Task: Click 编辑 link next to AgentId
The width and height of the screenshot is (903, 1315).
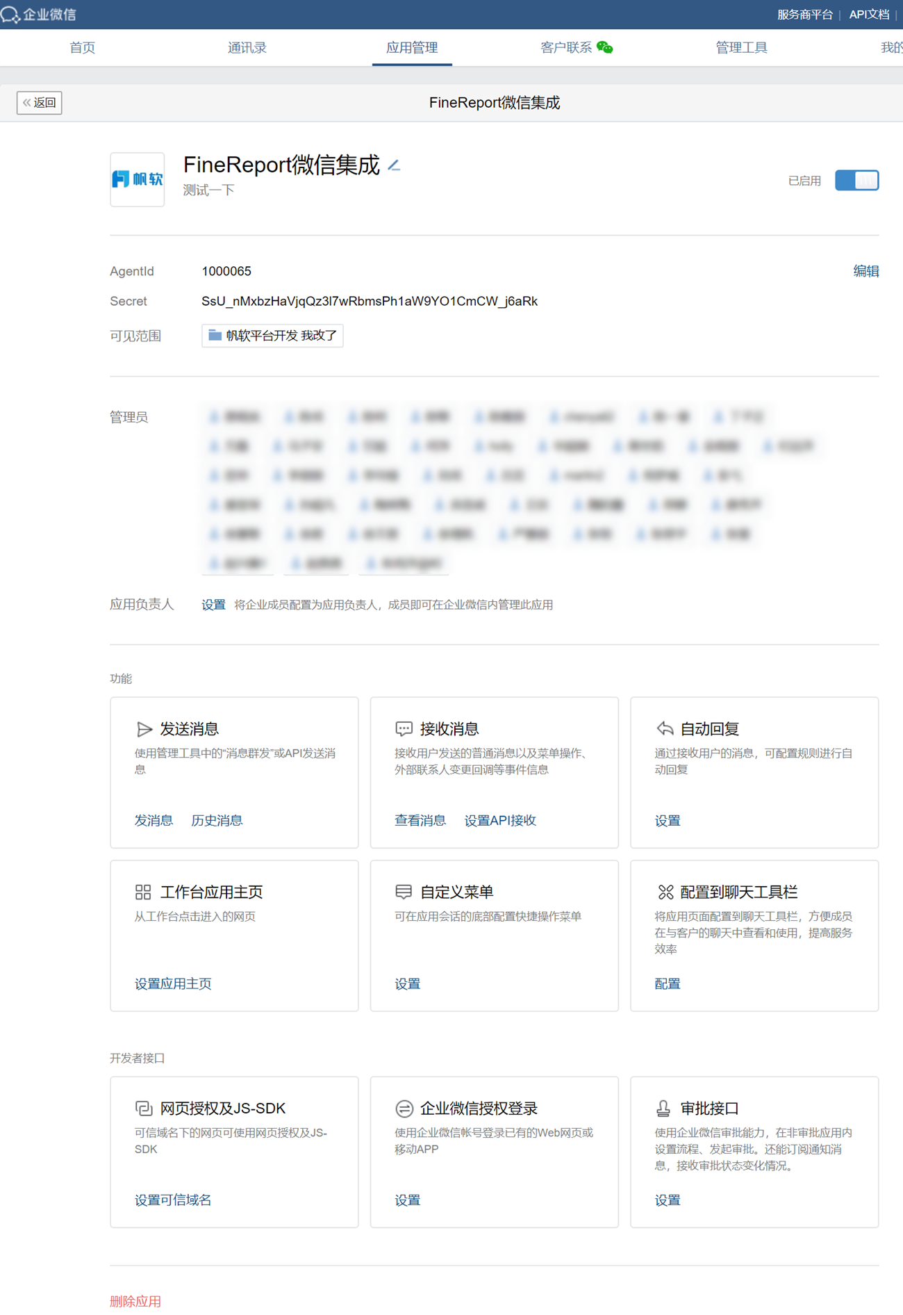Action: 865,271
